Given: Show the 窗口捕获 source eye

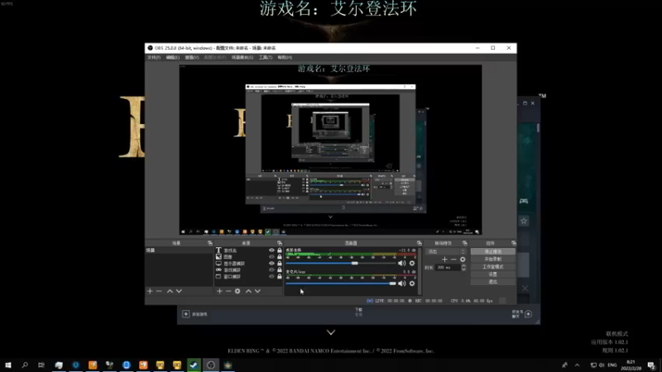Looking at the screenshot, I should pos(271,276).
